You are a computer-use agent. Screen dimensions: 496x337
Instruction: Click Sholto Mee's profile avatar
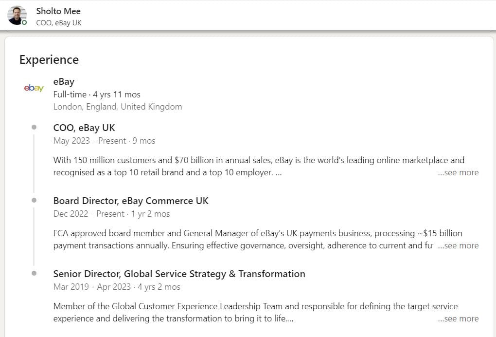click(x=17, y=15)
